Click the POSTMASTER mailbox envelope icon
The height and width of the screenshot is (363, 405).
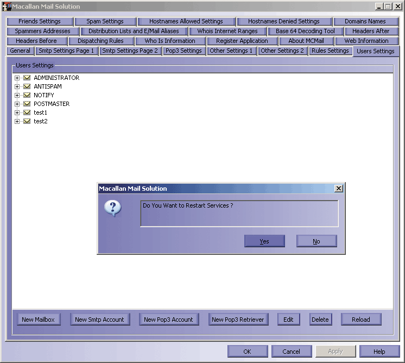27,104
